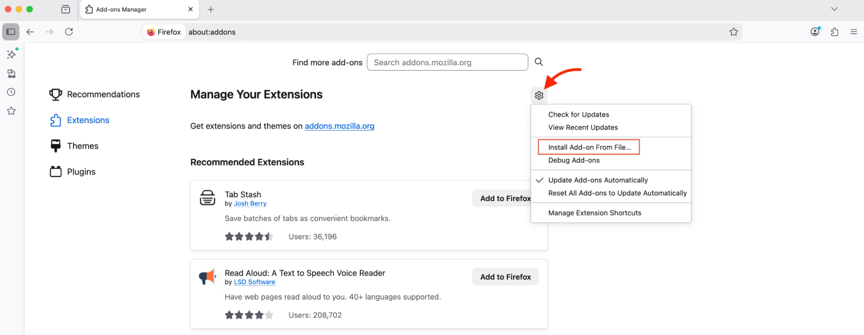
Task: Click the Firefox logo identity box
Action: pos(164,32)
